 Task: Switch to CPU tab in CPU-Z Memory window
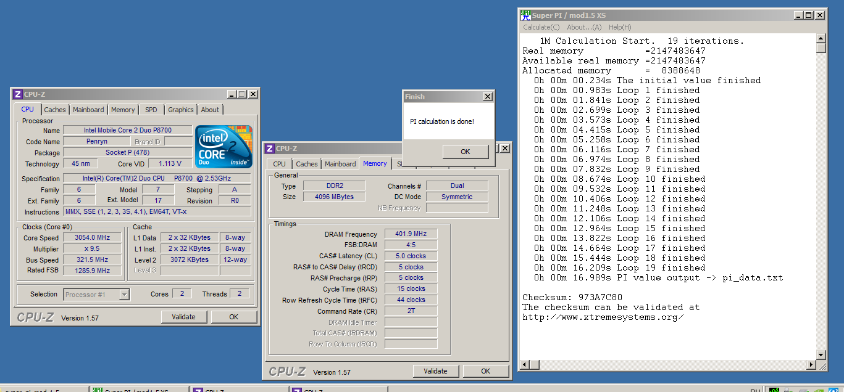280,164
